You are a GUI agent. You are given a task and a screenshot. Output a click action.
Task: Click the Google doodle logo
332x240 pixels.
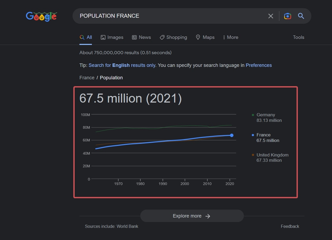pyautogui.click(x=41, y=16)
